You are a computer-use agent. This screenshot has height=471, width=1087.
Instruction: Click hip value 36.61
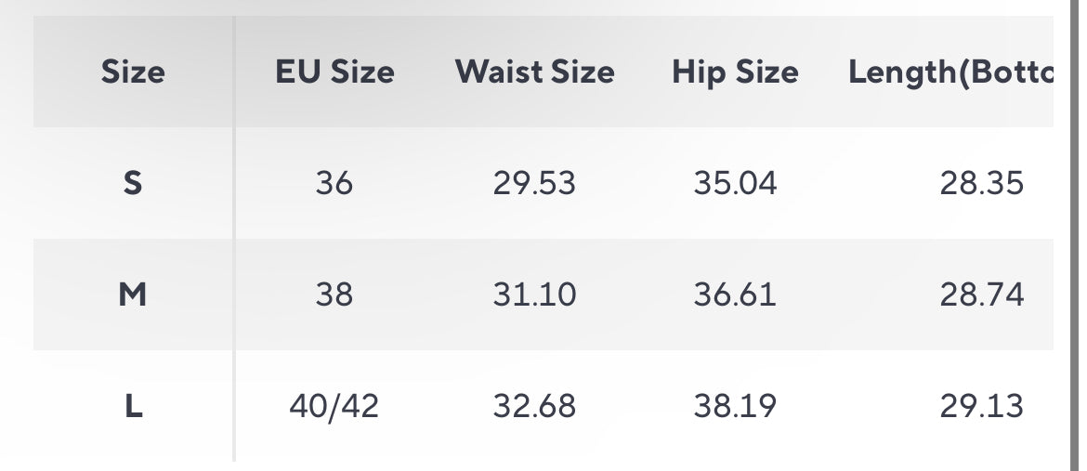[735, 294]
